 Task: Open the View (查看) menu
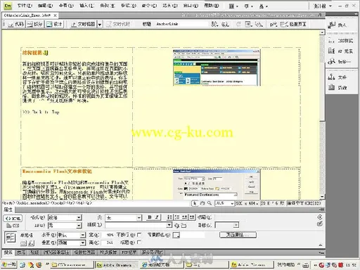(x=66, y=6)
